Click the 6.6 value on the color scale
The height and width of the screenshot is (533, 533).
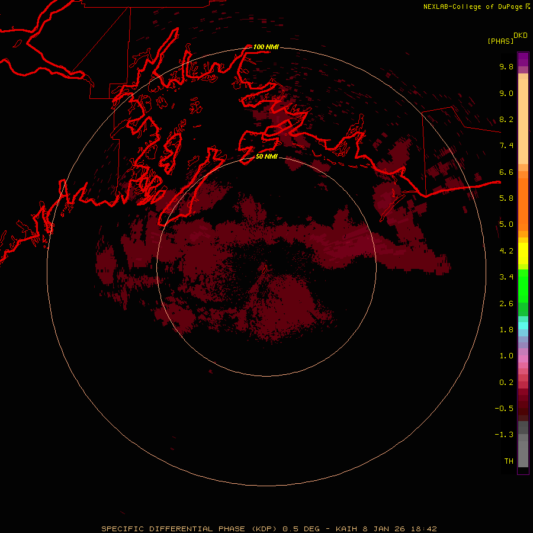[506, 172]
